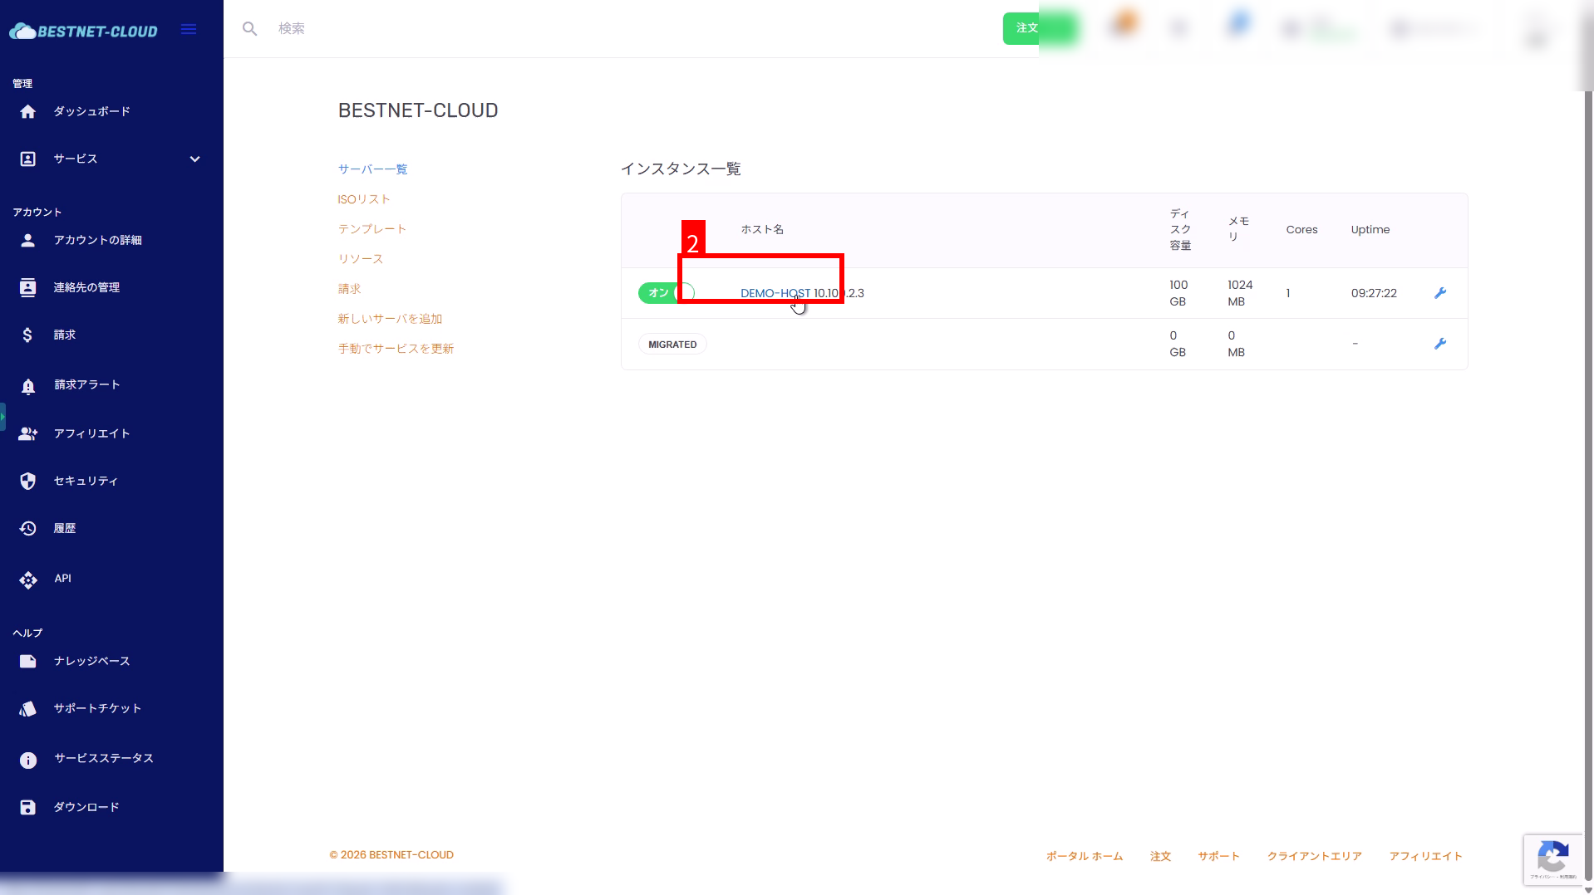Click the wrench icon for MIGRATED row

(1440, 344)
